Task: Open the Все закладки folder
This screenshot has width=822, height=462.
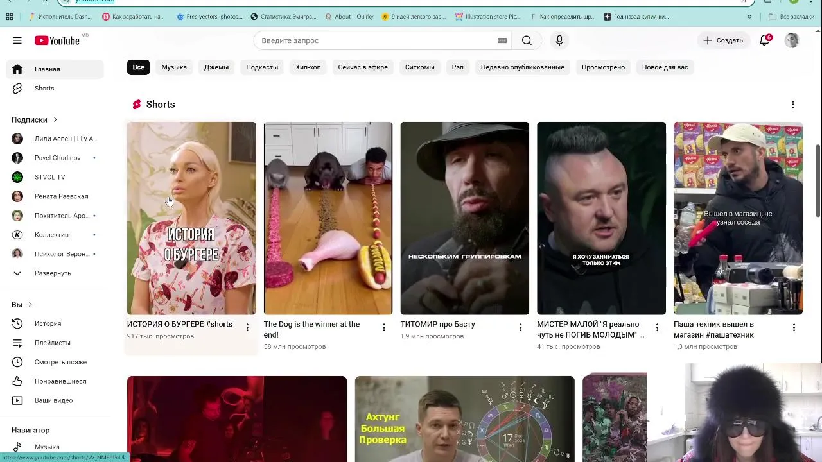Action: coord(791,17)
